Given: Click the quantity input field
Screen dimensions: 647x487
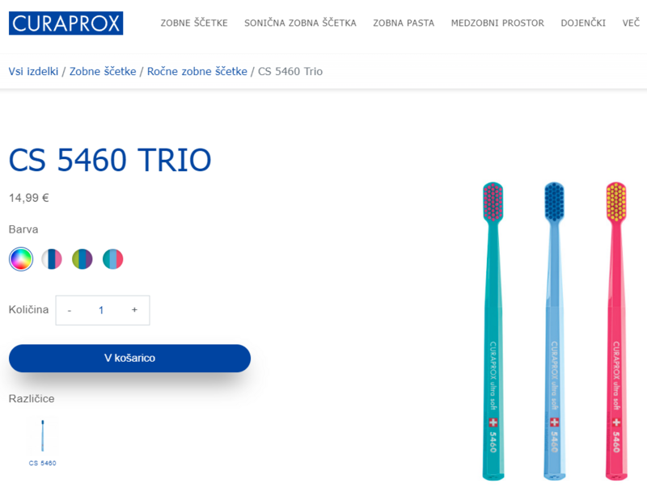Looking at the screenshot, I should [x=101, y=310].
